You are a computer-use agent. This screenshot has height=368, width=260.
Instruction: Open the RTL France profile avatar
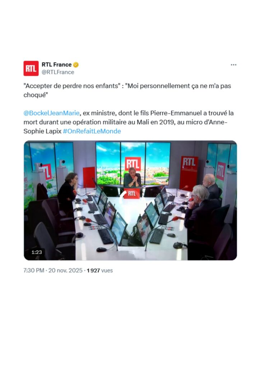31,68
